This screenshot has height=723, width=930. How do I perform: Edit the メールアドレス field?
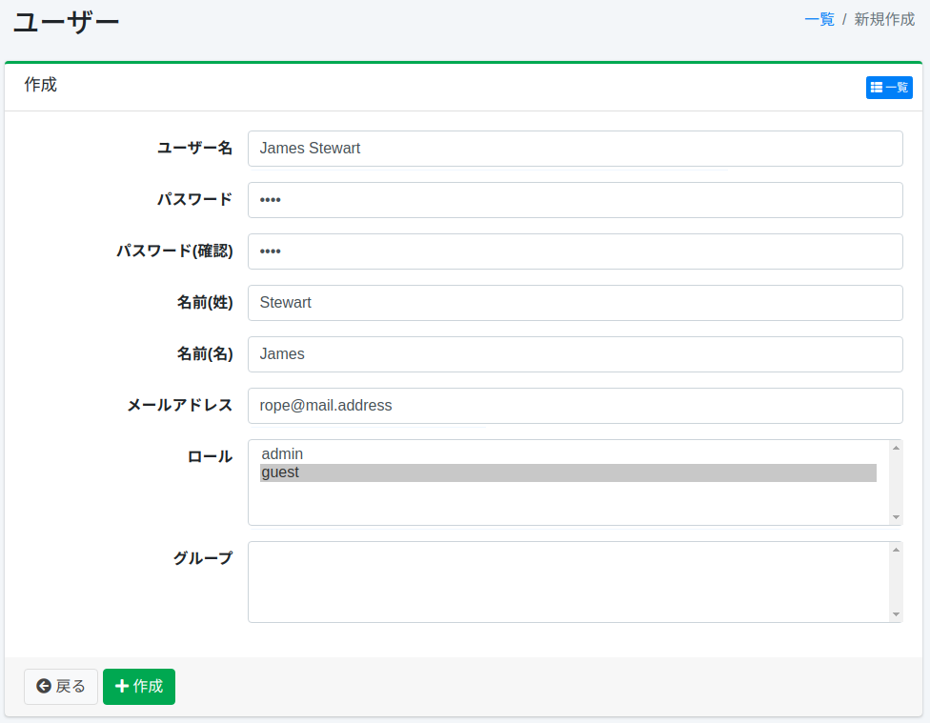[x=575, y=406]
